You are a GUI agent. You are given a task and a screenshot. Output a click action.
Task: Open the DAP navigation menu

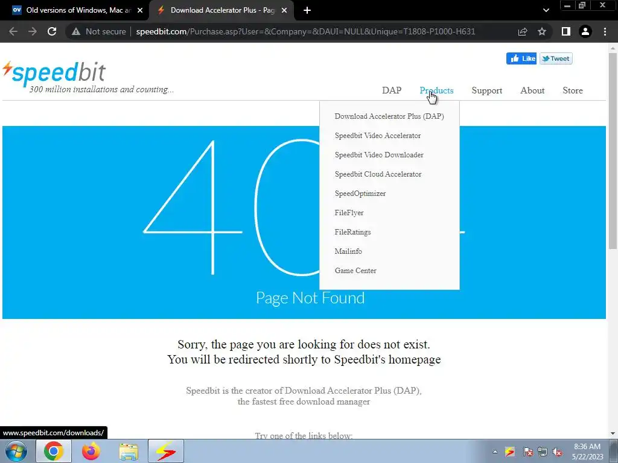392,90
